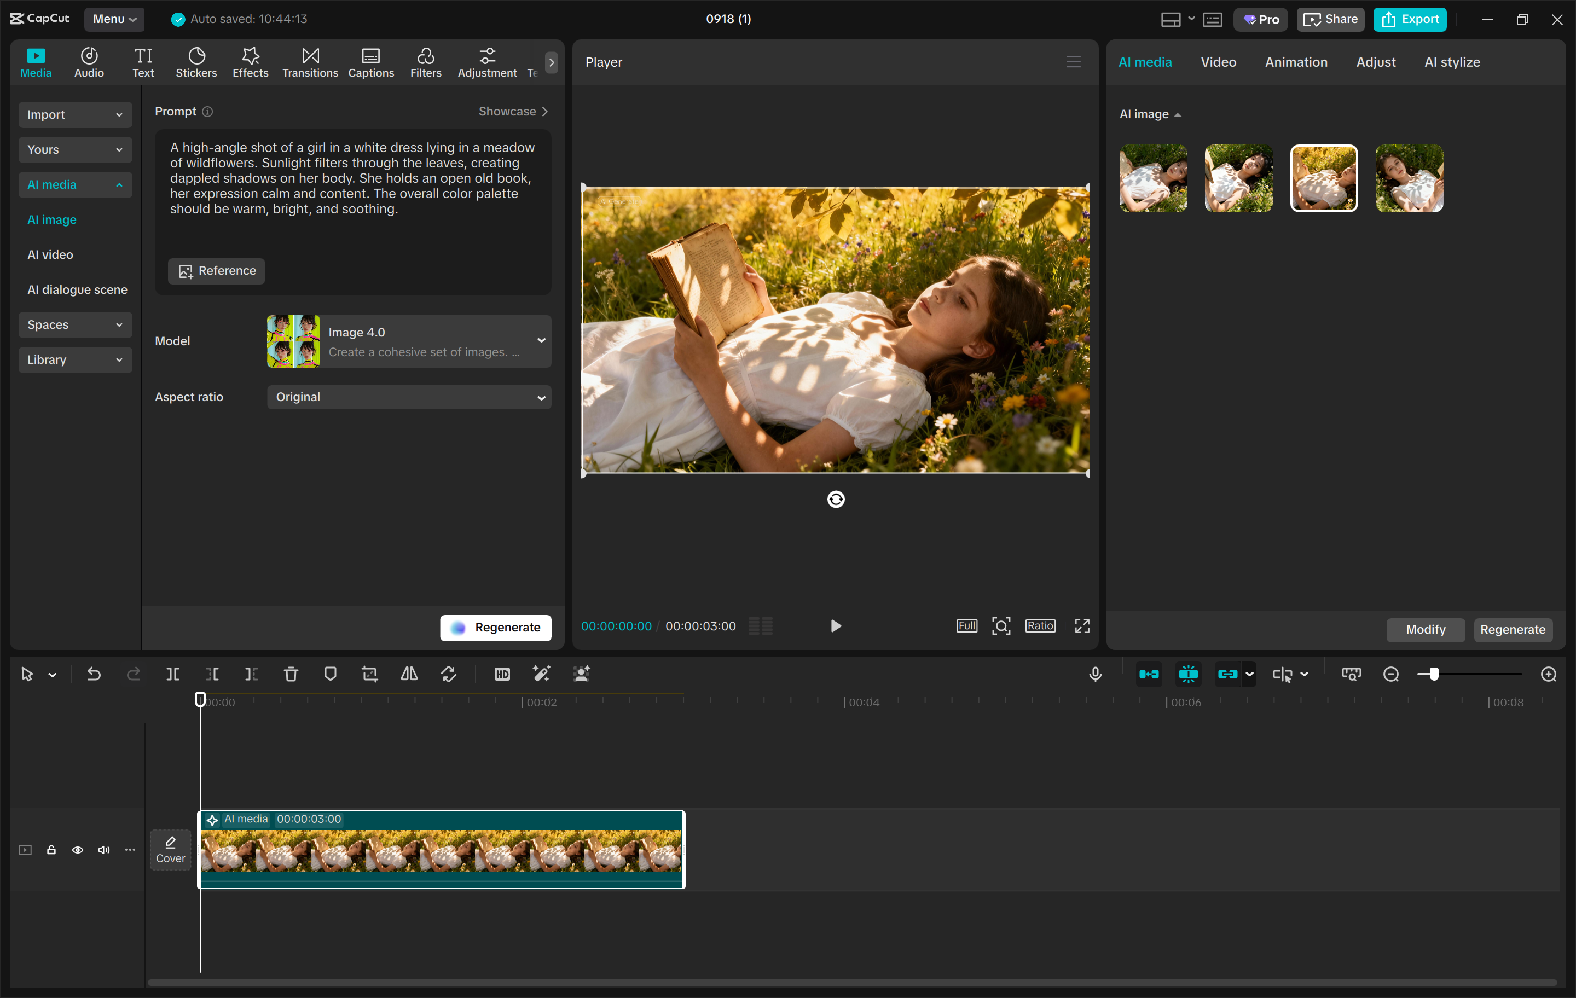Hide the track with the eye toggle
Viewport: 1576px width, 998px height.
(x=77, y=849)
